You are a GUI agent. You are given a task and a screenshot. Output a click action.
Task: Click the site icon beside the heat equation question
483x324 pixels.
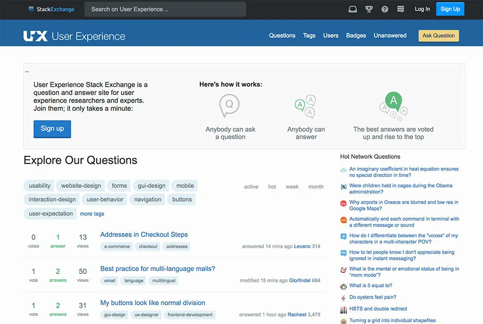(343, 170)
